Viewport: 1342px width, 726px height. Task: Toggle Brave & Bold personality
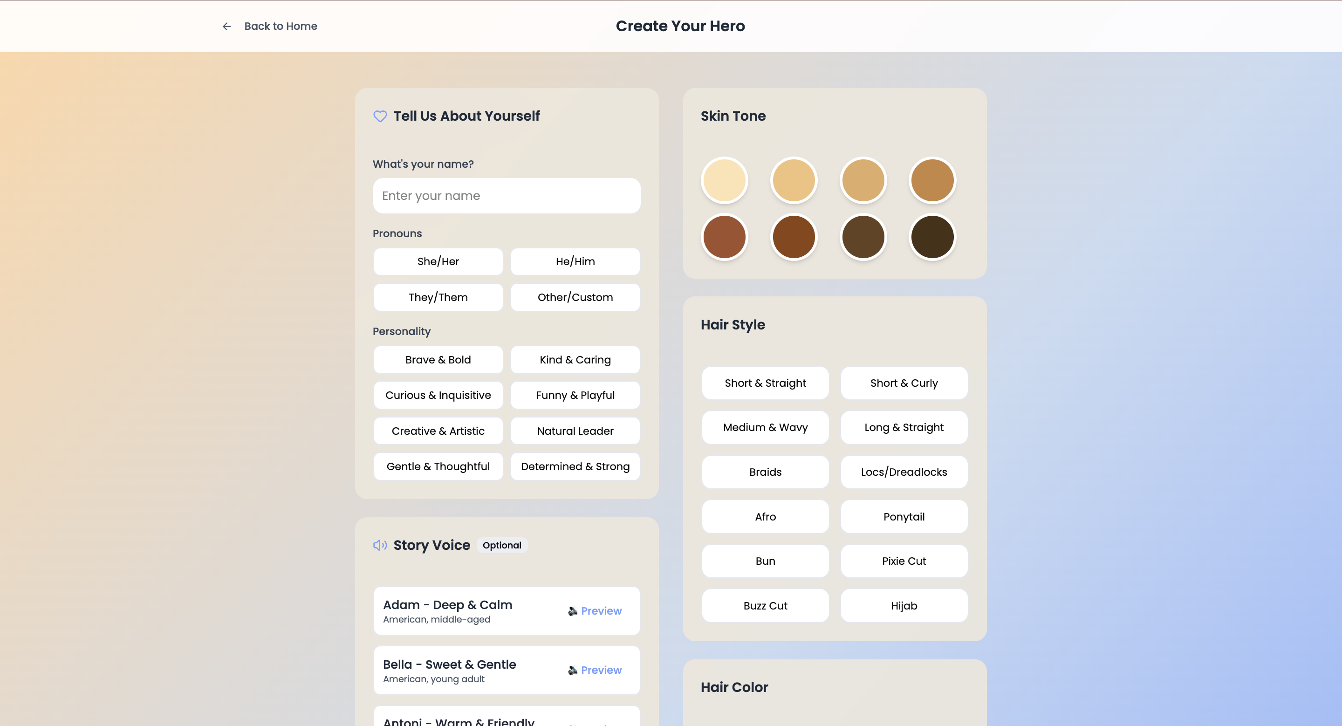[438, 360]
